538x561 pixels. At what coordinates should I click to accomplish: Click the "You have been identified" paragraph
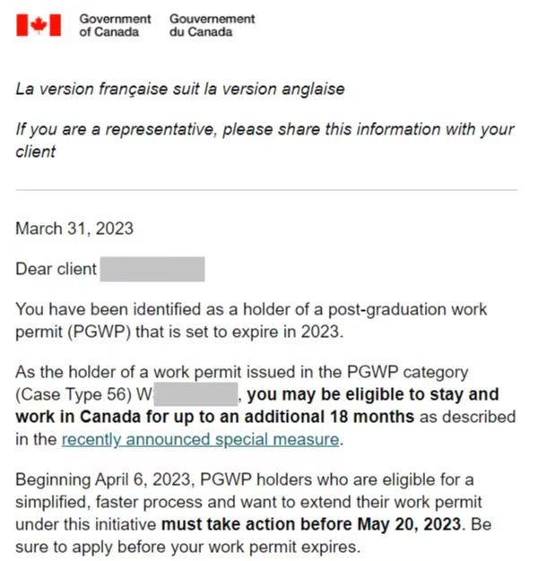point(251,321)
